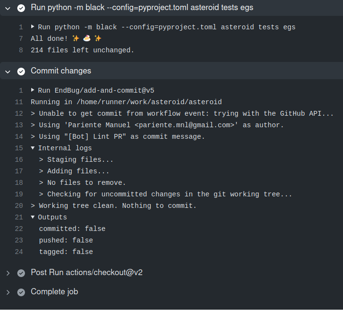This screenshot has height=314, width=343.
Task: Collapse the 'Run python -m black' step chevron
Action: 8,8
